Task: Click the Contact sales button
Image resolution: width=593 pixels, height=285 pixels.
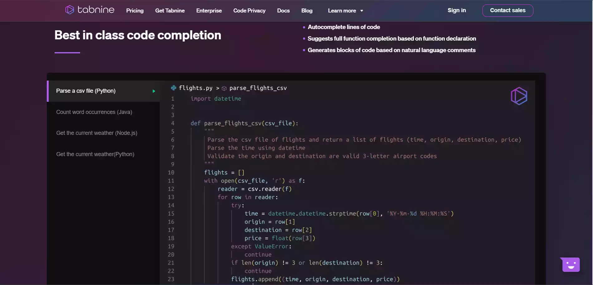Action: [508, 10]
